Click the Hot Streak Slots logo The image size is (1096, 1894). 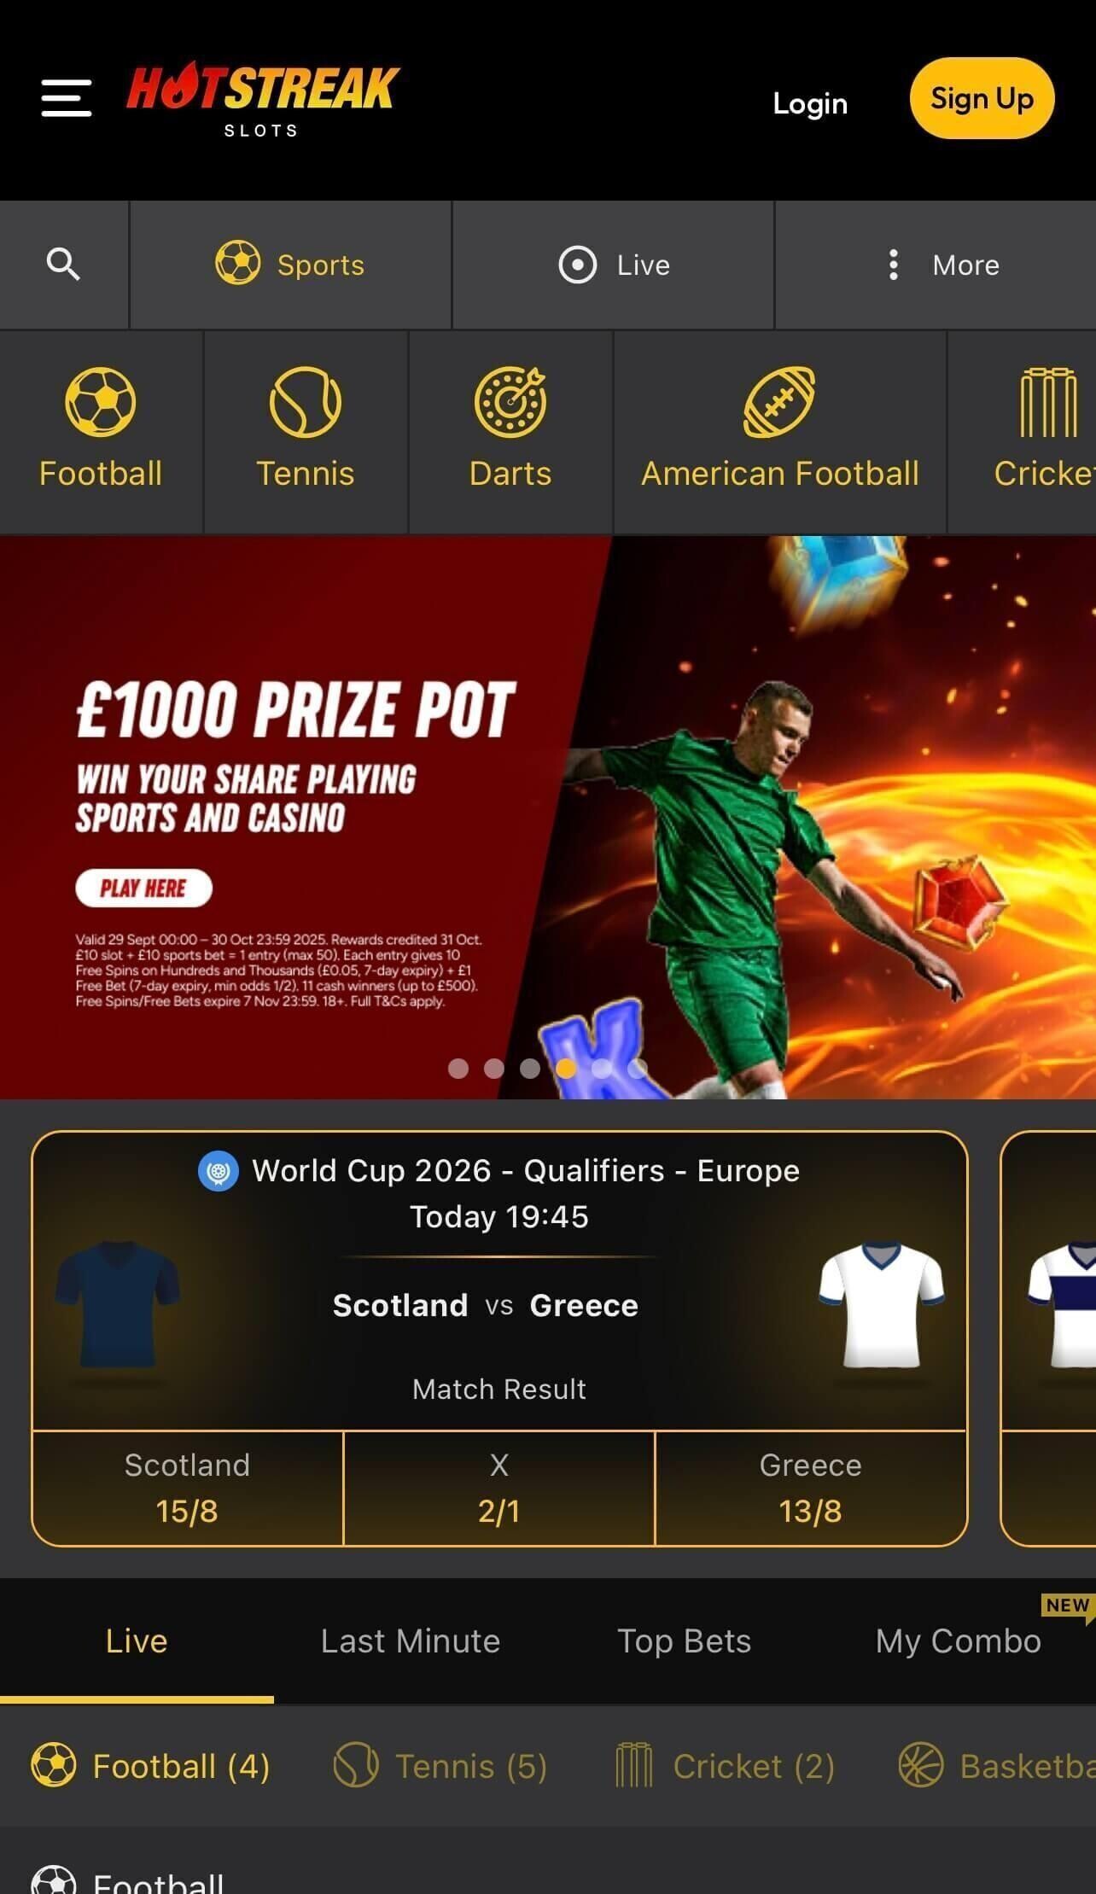262,99
